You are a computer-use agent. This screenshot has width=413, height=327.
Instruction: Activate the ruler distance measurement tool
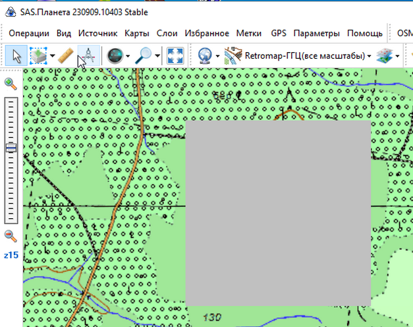(x=65, y=56)
